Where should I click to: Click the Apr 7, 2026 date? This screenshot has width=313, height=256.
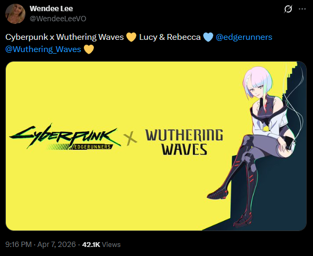[56, 244]
